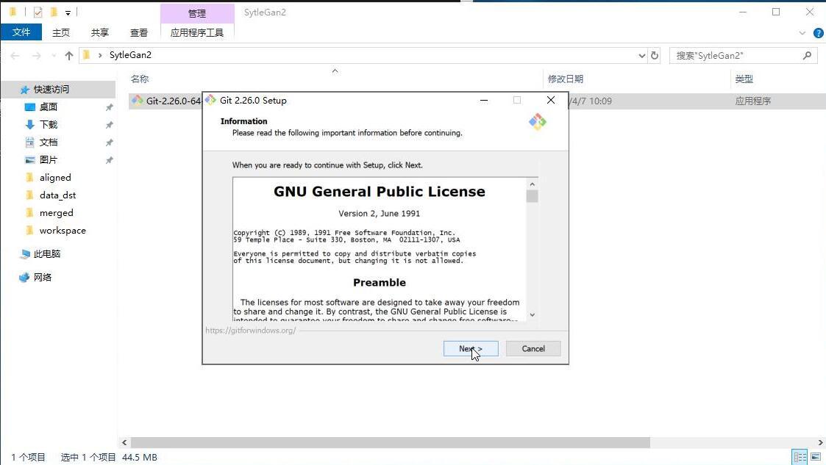Open the address bar history dropdown

click(641, 55)
